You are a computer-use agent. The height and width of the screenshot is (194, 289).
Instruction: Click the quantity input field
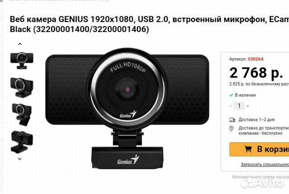(x=239, y=106)
